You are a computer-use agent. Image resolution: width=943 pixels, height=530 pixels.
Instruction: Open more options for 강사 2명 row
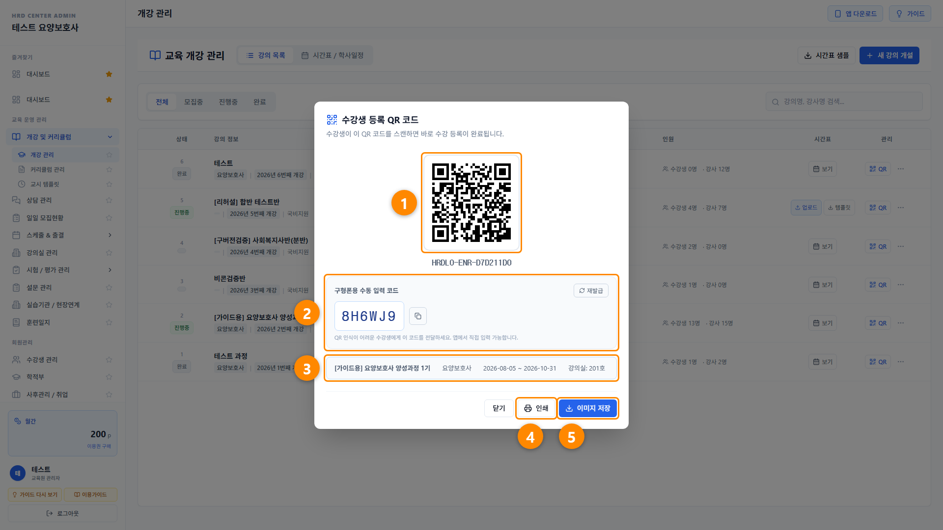[x=901, y=362]
